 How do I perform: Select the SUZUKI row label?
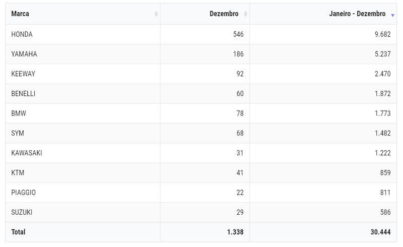tap(22, 212)
